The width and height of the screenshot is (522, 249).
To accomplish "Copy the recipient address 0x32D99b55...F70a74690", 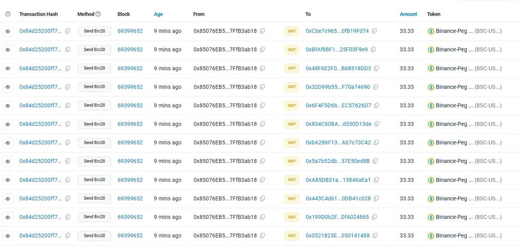I will (375, 87).
